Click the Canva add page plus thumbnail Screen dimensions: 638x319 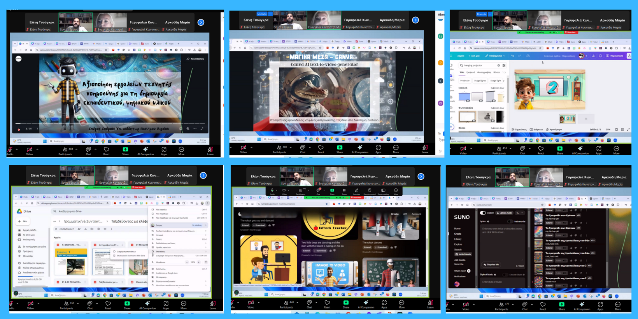[x=586, y=119]
